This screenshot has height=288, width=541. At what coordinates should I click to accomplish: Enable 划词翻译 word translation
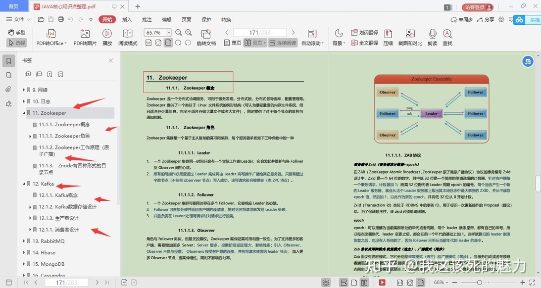coord(365,33)
